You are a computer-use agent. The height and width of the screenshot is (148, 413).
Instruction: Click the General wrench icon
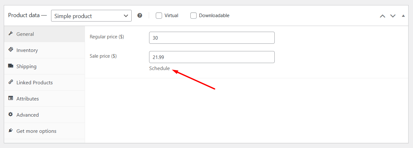(10, 34)
